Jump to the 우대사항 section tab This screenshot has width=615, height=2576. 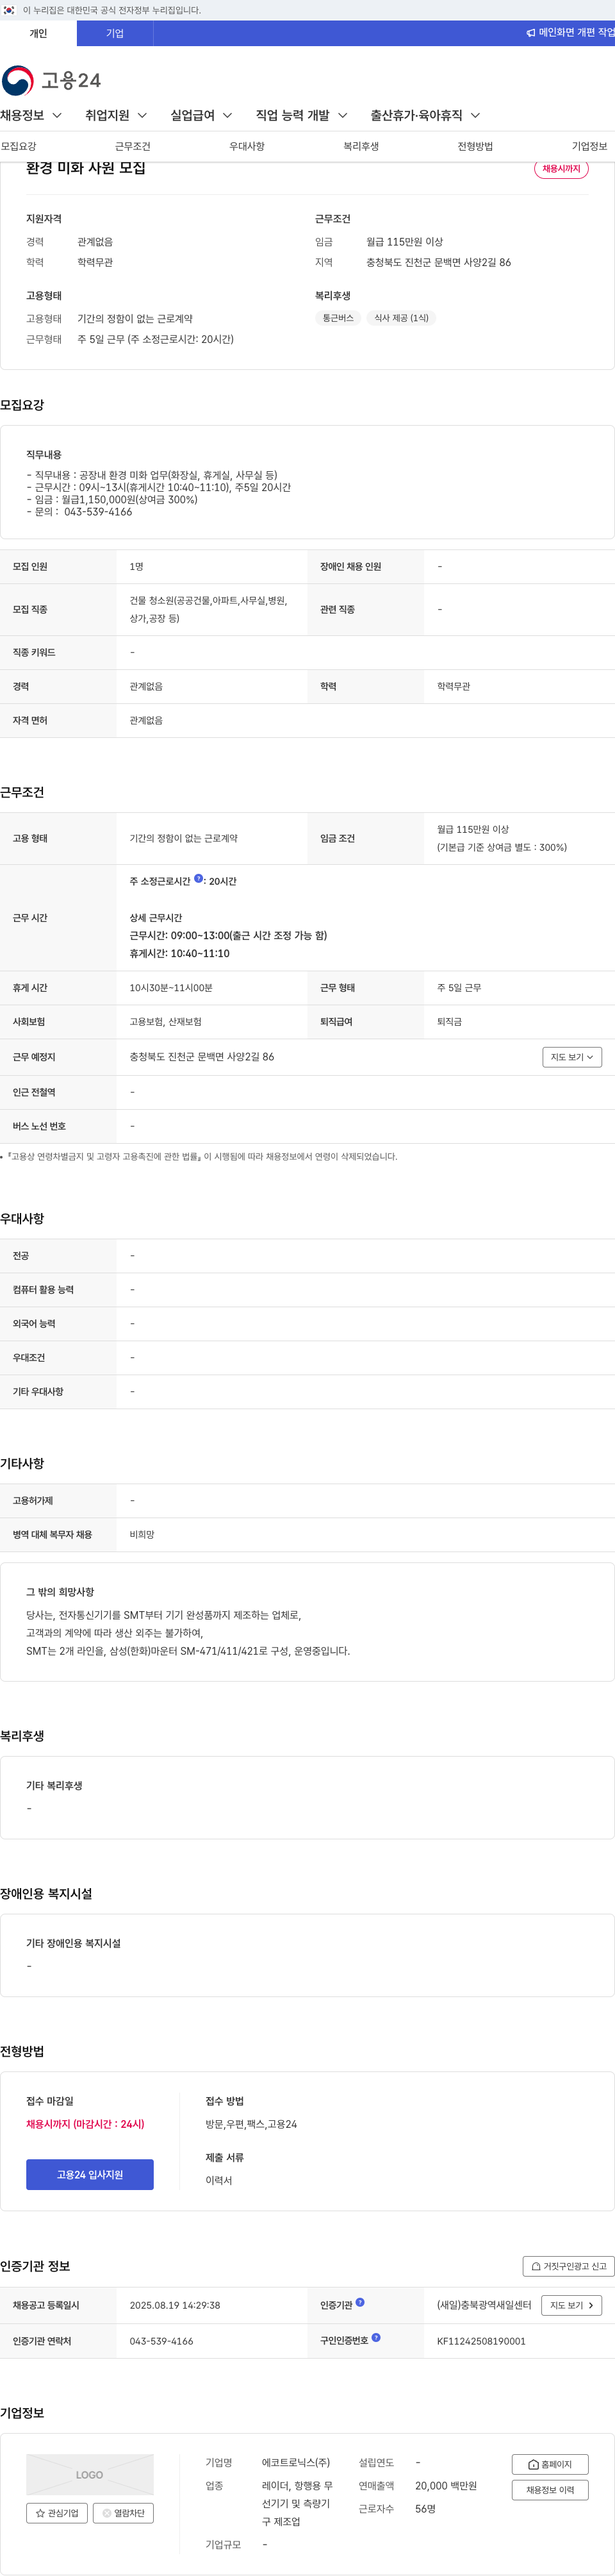(247, 146)
